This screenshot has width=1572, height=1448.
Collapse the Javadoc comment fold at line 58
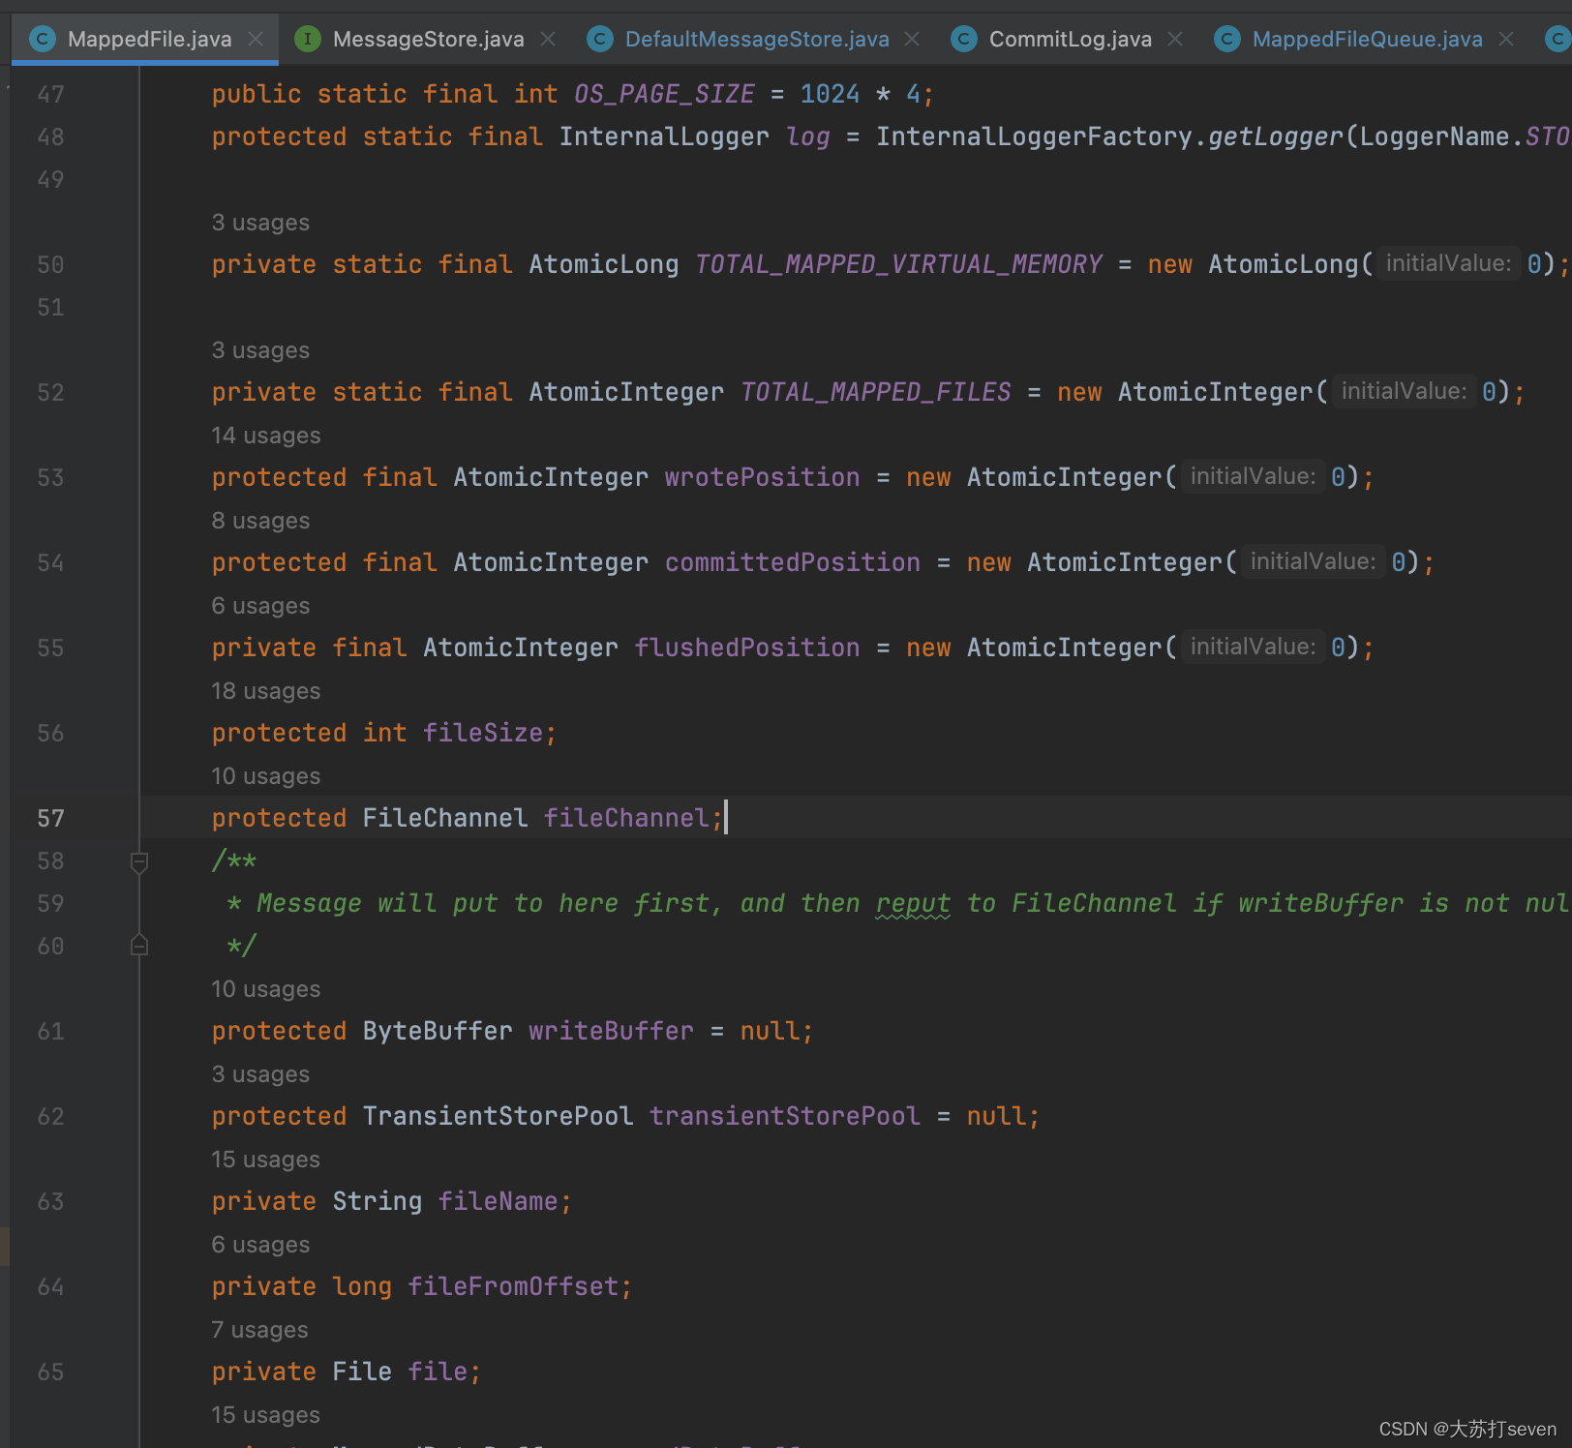(x=139, y=861)
